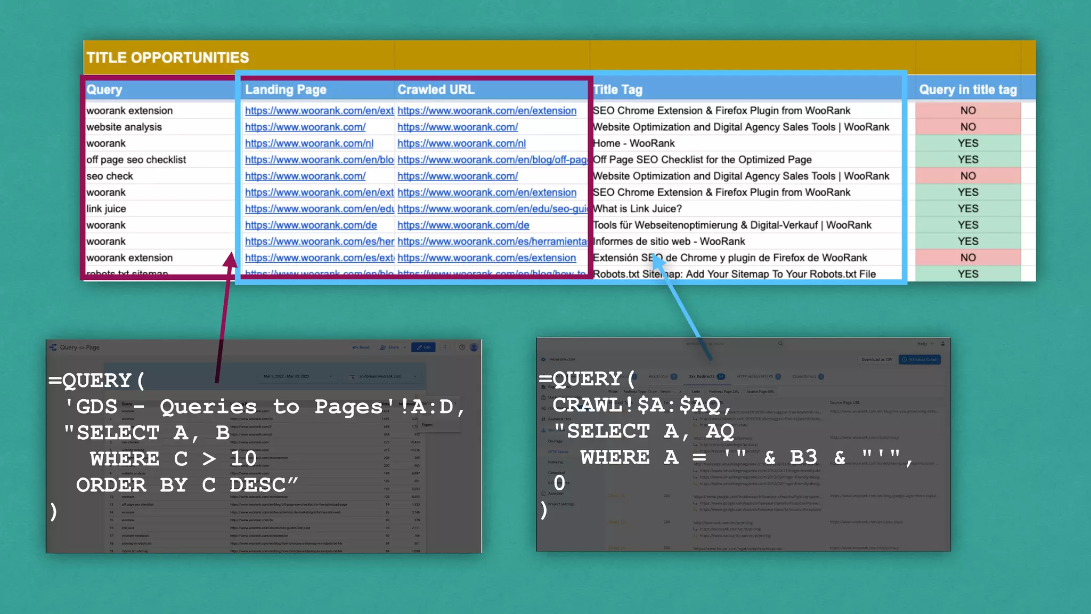Screen dimensions: 1091x614
Task: Select the YES cell for link juice
Action: point(968,209)
